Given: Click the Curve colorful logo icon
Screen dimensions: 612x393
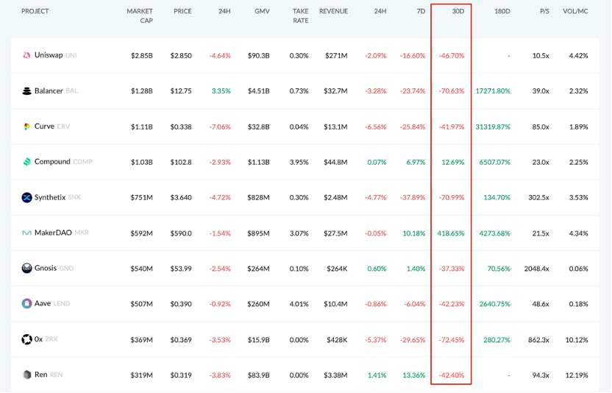Looking at the screenshot, I should point(26,127).
